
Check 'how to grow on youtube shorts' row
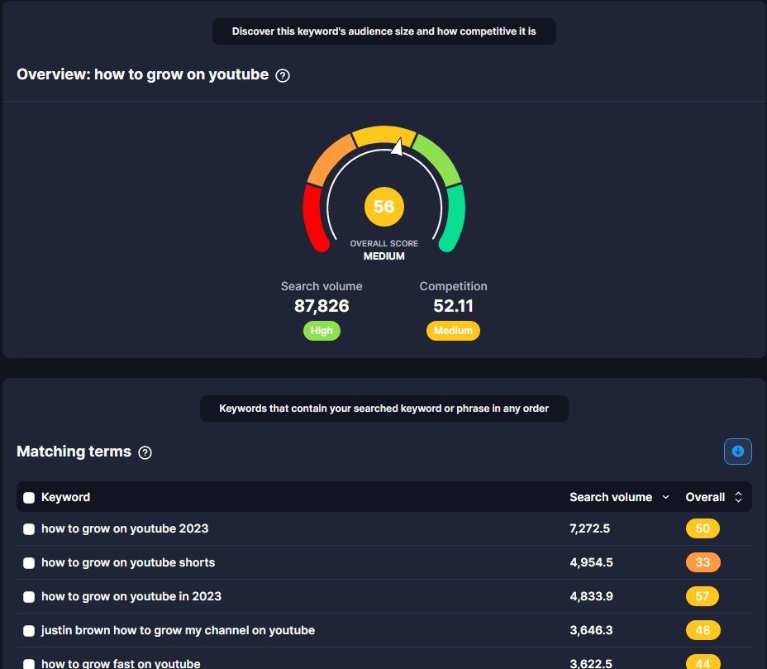[29, 563]
